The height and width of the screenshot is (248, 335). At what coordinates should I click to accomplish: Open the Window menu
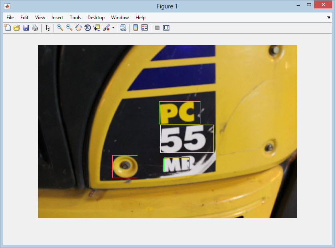120,18
